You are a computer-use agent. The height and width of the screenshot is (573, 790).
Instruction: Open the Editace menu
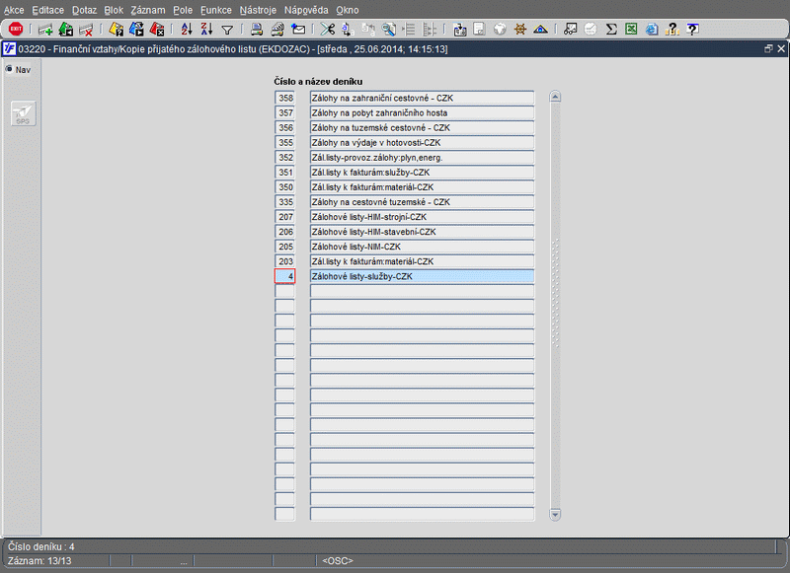47,10
